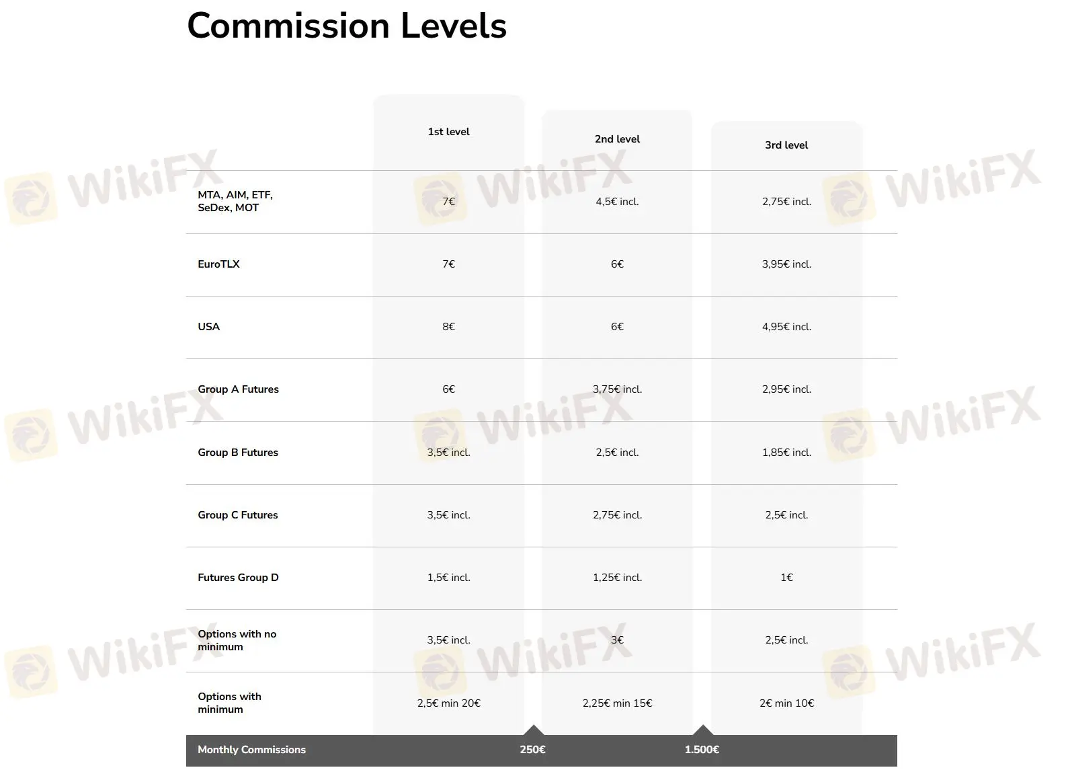Click the 2,5€ min 20€ options price
The height and width of the screenshot is (774, 1070).
(x=448, y=703)
